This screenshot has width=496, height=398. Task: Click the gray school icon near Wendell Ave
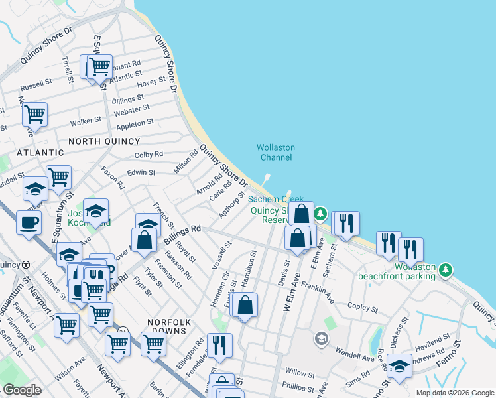point(322,339)
